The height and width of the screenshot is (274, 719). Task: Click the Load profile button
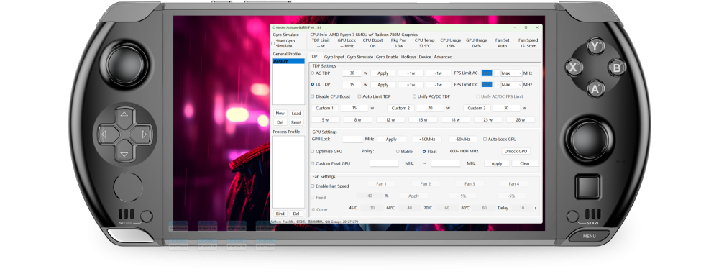(x=296, y=114)
